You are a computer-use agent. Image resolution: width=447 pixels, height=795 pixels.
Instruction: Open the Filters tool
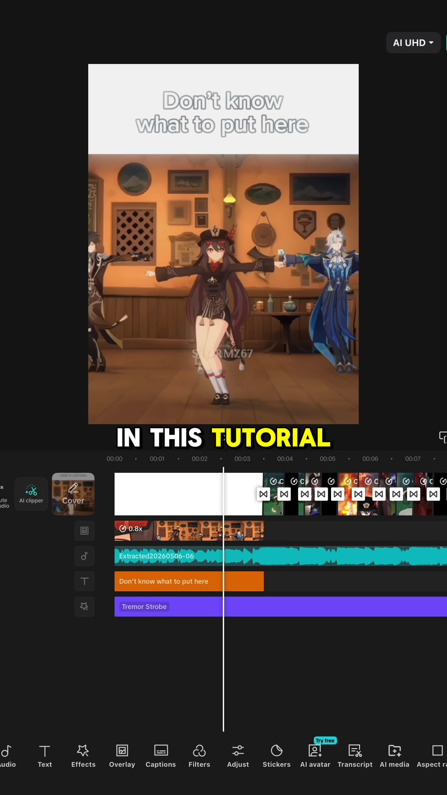pyautogui.click(x=199, y=756)
